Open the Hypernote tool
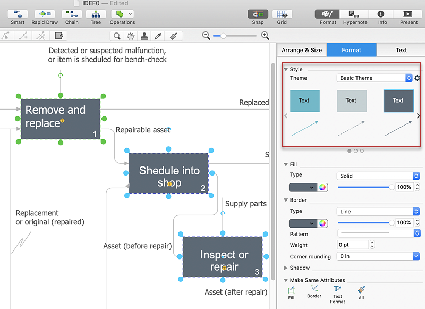This screenshot has height=309, width=425. [354, 14]
